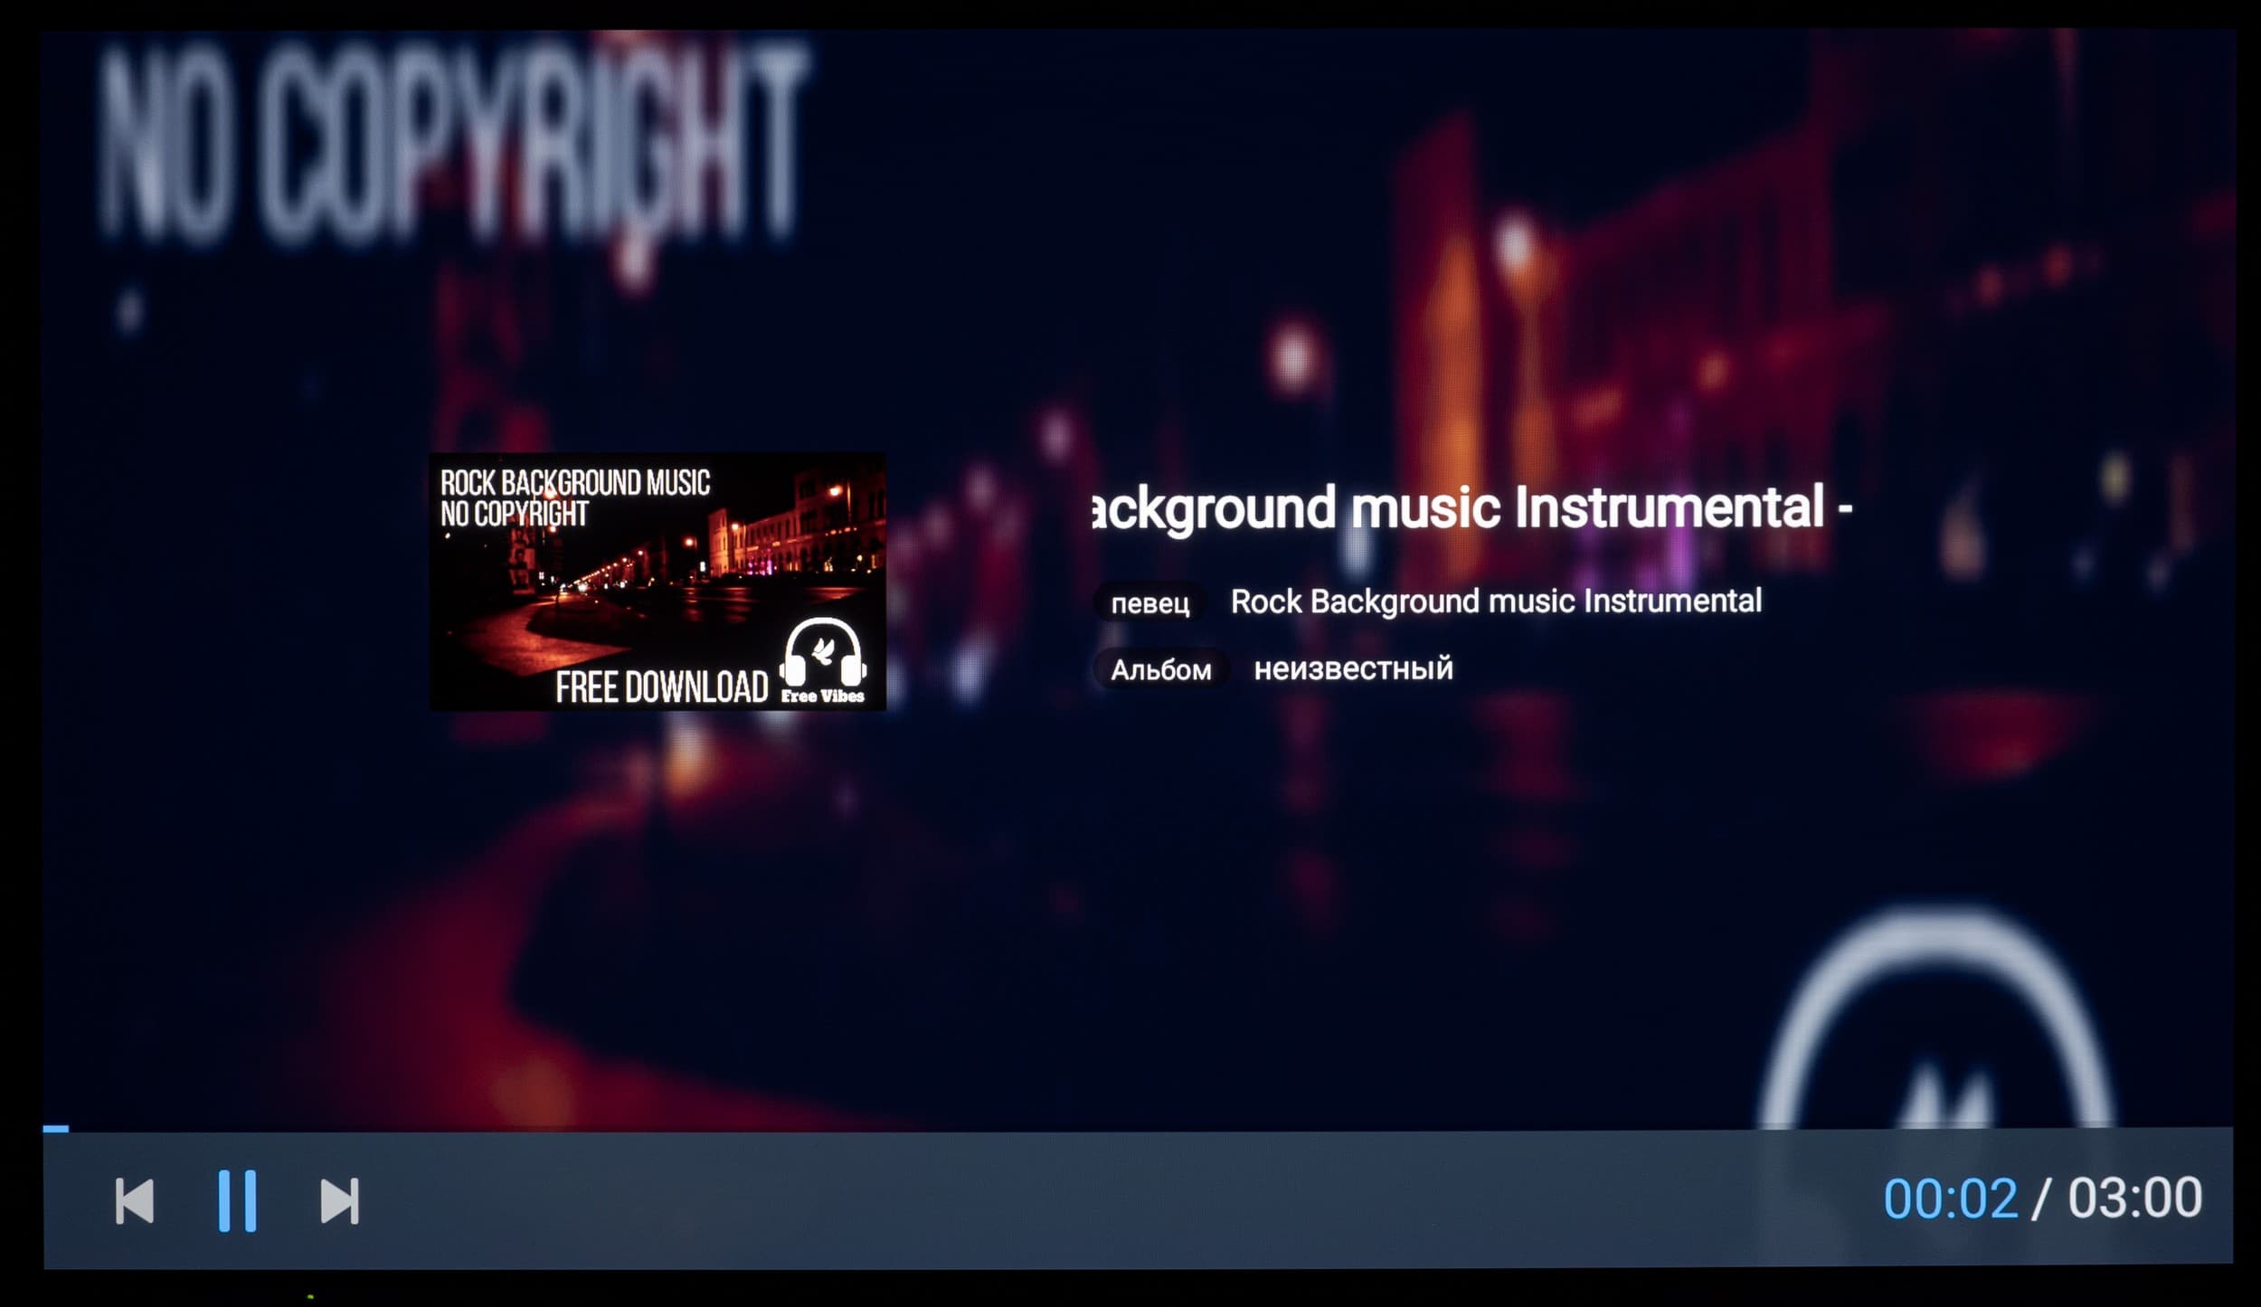
Task: Click the scrolling song title text
Action: pyautogui.click(x=1471, y=508)
